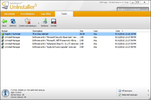Open the Settings link
This screenshot has width=151, height=100.
pos(103,3)
